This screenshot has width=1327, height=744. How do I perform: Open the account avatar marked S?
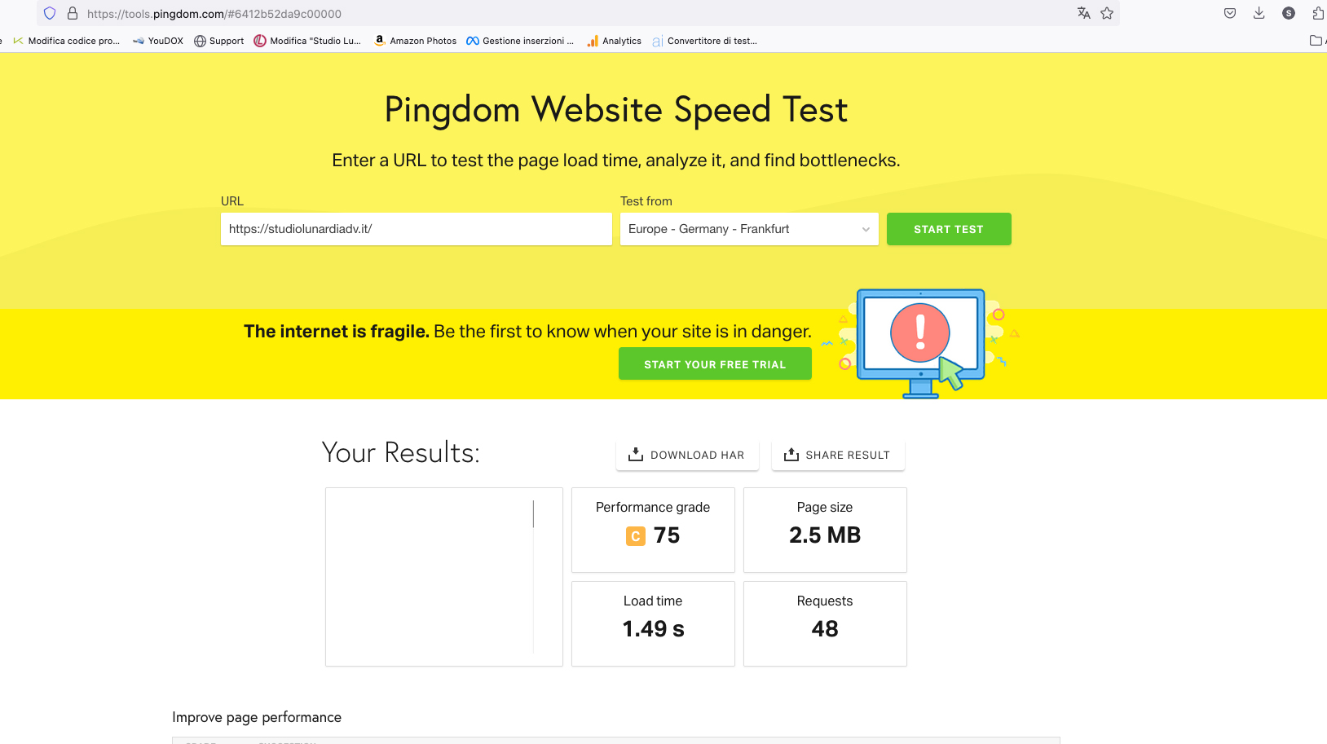[1289, 13]
